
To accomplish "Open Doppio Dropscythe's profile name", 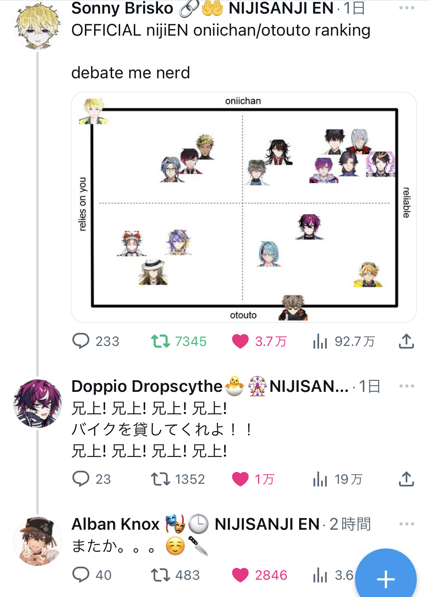I will (147, 386).
